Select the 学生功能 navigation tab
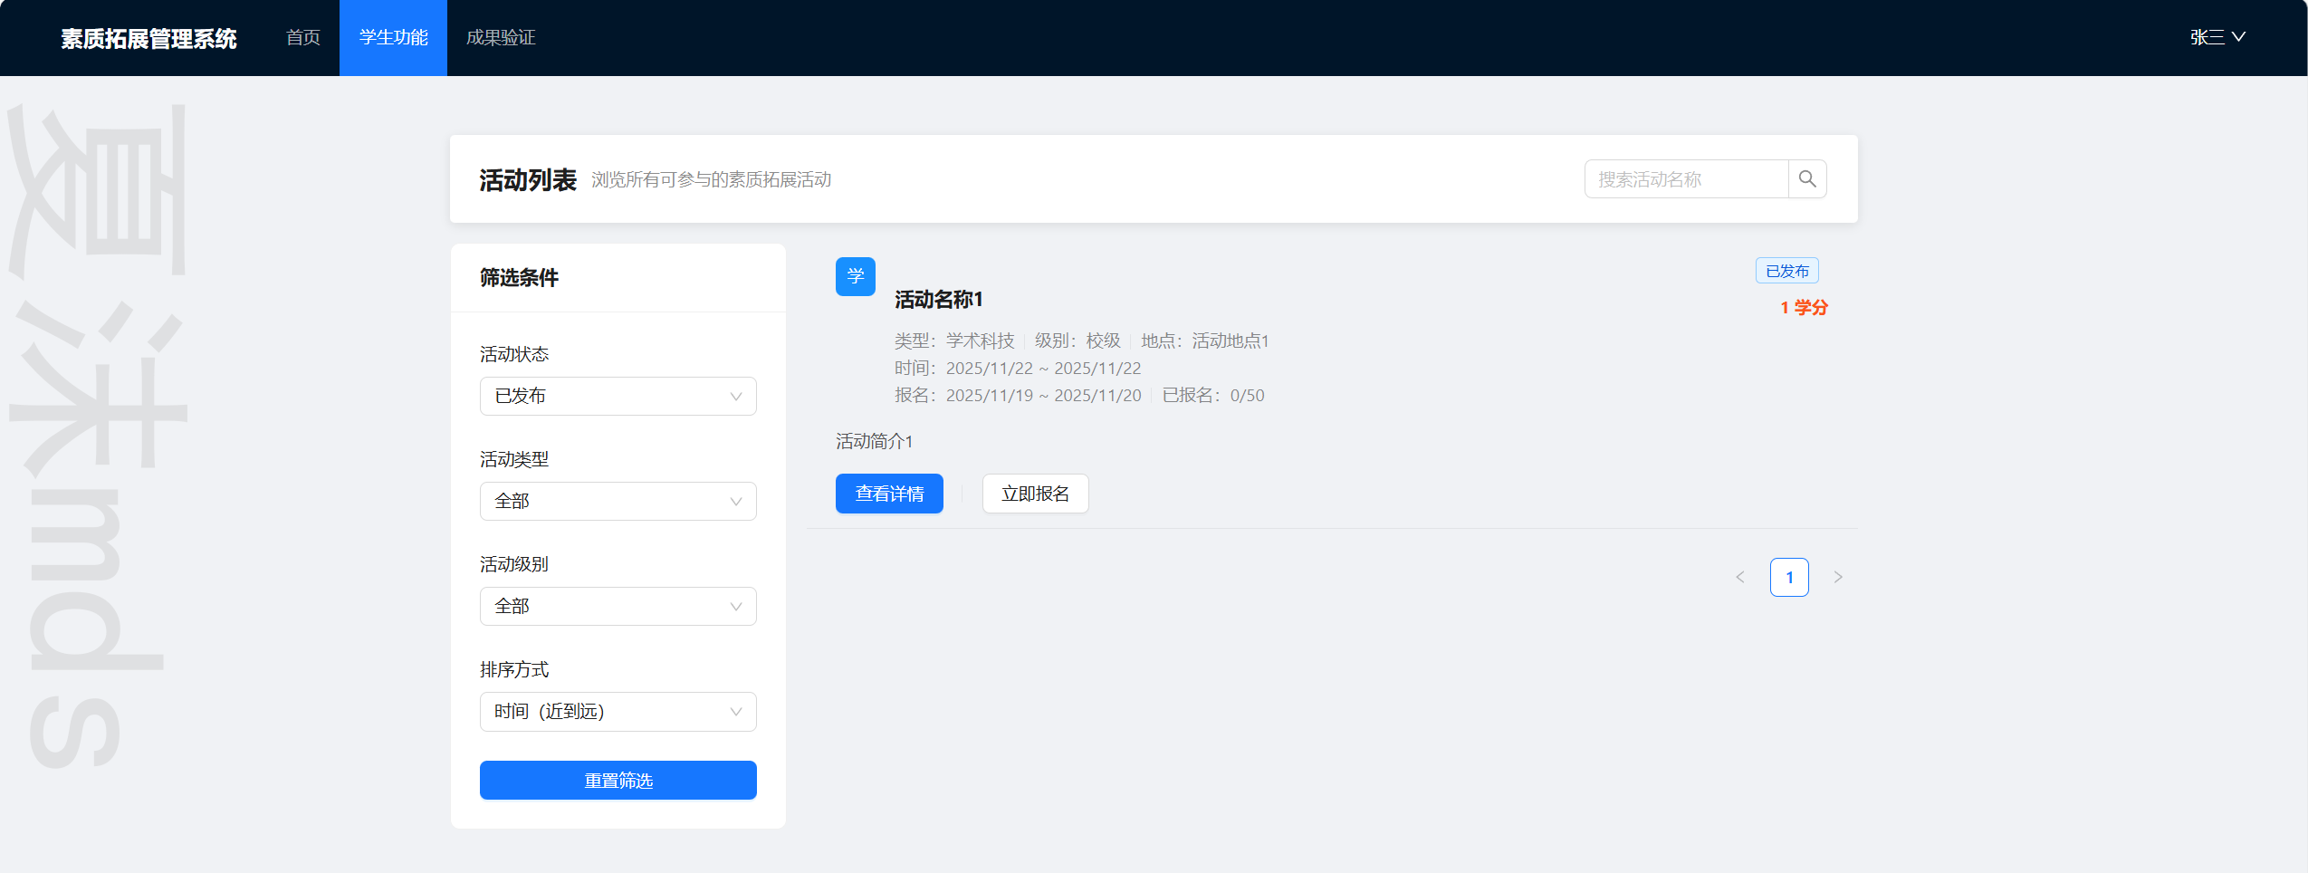Image resolution: width=2308 pixels, height=873 pixels. (393, 37)
